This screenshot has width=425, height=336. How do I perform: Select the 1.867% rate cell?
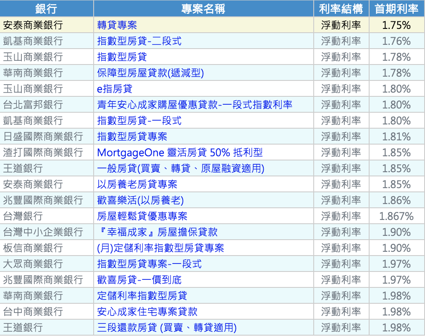pyautogui.click(x=396, y=216)
